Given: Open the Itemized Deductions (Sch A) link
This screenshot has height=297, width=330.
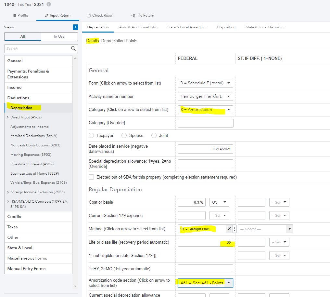Looking at the screenshot, I should click(34, 136).
